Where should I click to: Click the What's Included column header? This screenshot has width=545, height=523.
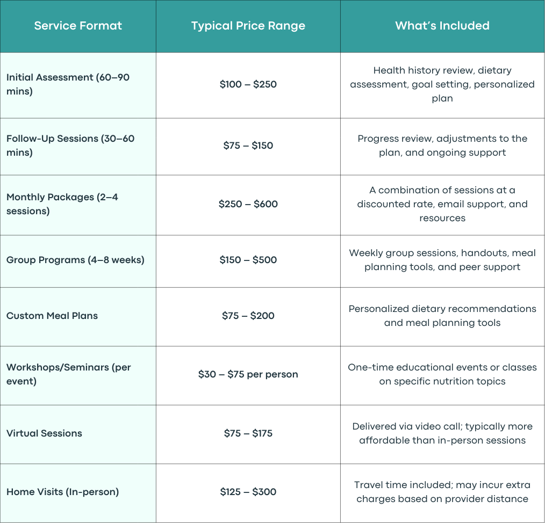pyautogui.click(x=442, y=26)
